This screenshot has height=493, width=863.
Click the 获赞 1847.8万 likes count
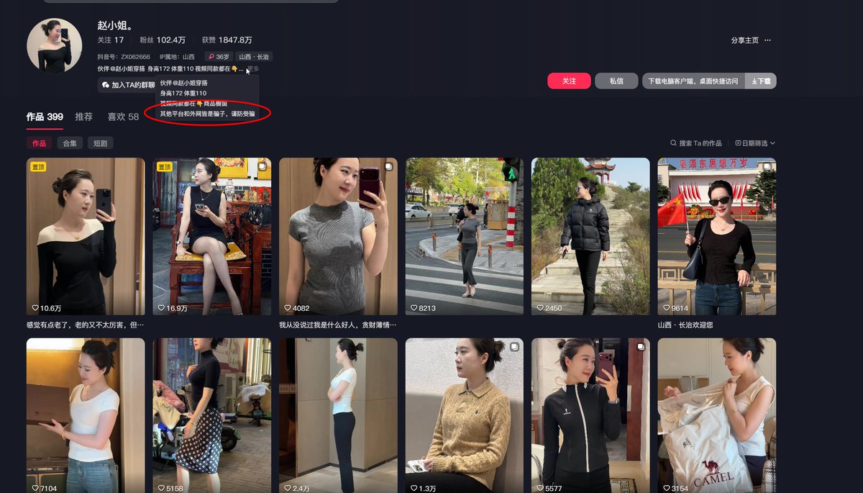(x=227, y=40)
